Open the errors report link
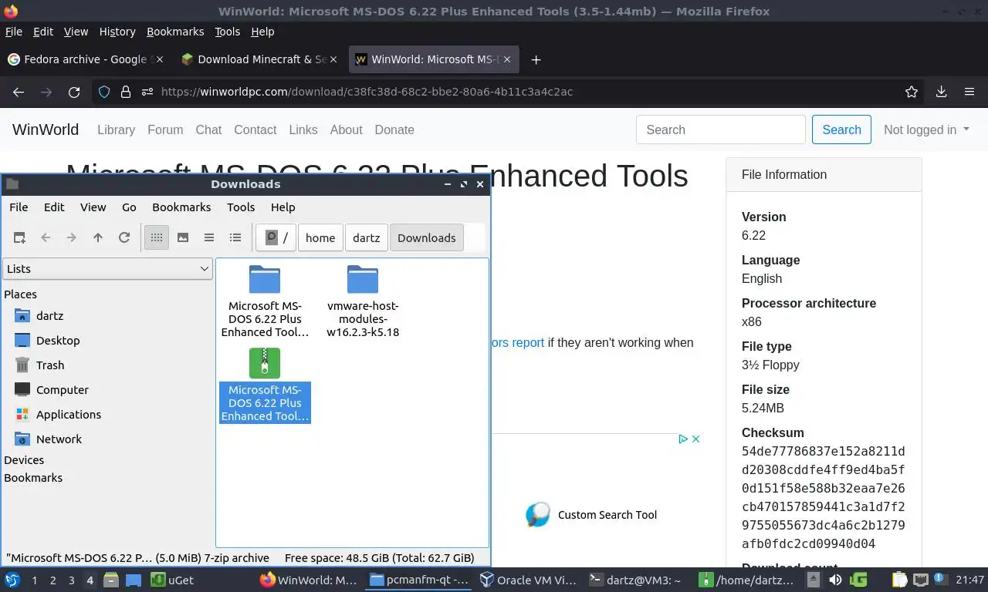Image resolution: width=988 pixels, height=592 pixels. (517, 342)
